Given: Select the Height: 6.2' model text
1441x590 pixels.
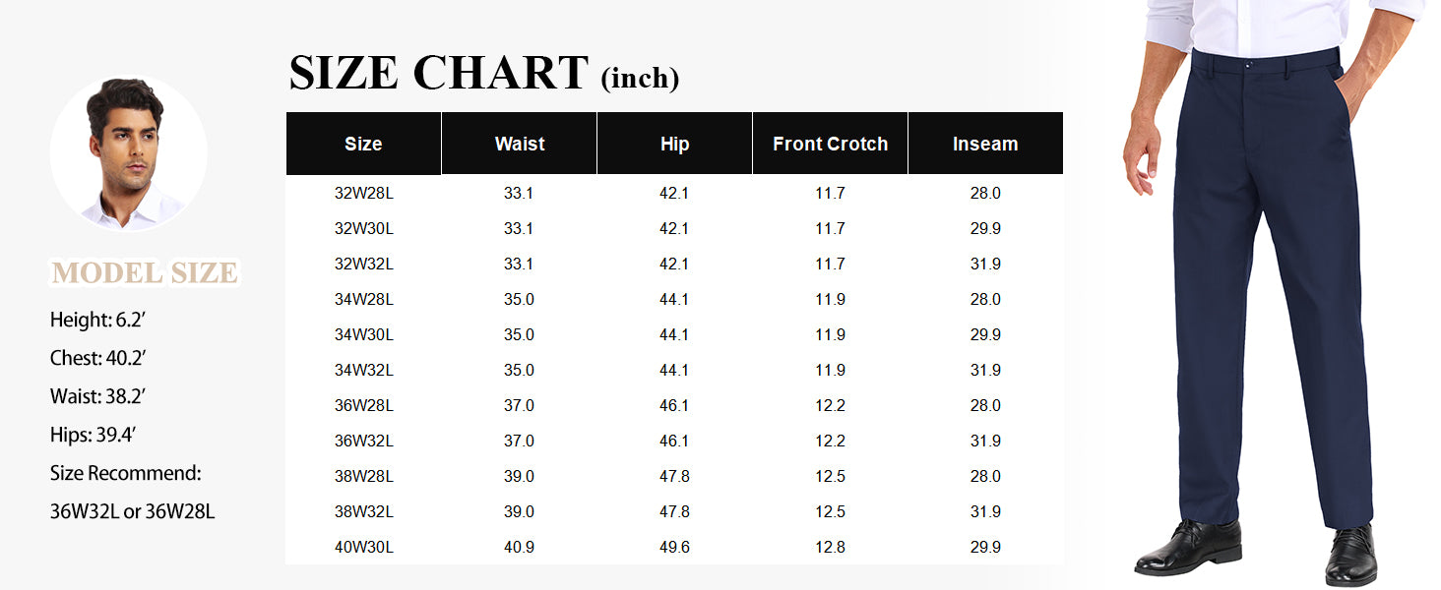Looking at the screenshot, I should pyautogui.click(x=104, y=320).
